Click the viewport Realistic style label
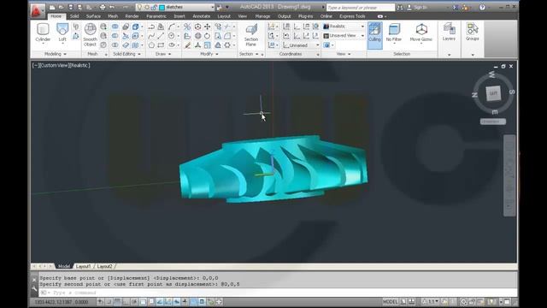The height and width of the screenshot is (308, 547). (x=79, y=65)
